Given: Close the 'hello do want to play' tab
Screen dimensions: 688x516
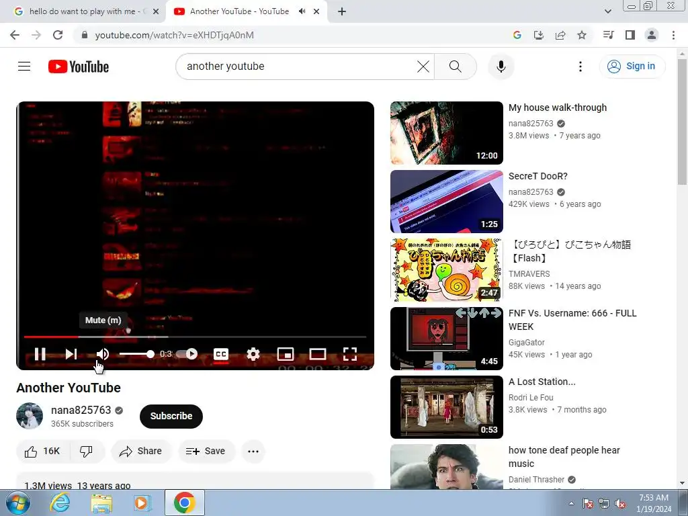Looking at the screenshot, I should [155, 11].
